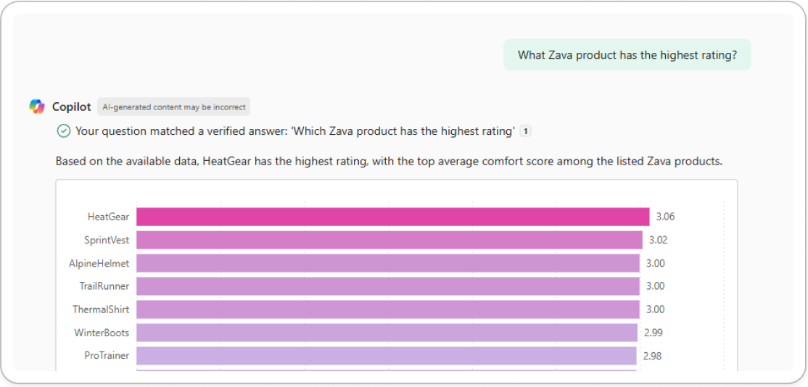Click the HeatGear axis label
The image size is (808, 387).
pos(108,217)
